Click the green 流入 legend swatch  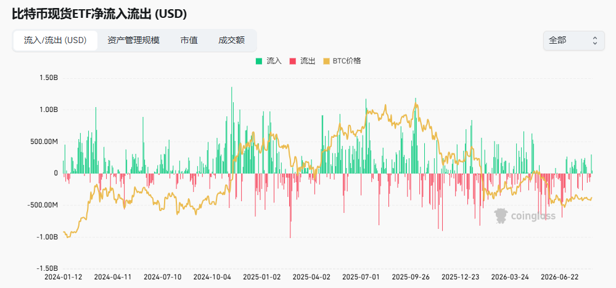259,61
